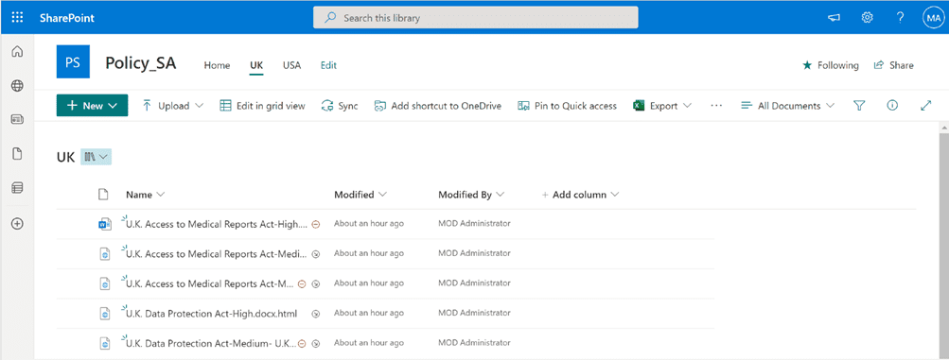Click the PS site logo tile
This screenshot has height=360, width=949.
(73, 61)
